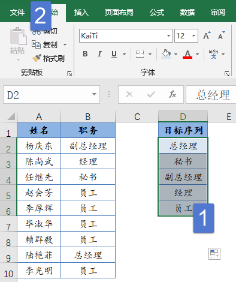
Task: Open font color dropdown arrow
Action: (x=197, y=54)
